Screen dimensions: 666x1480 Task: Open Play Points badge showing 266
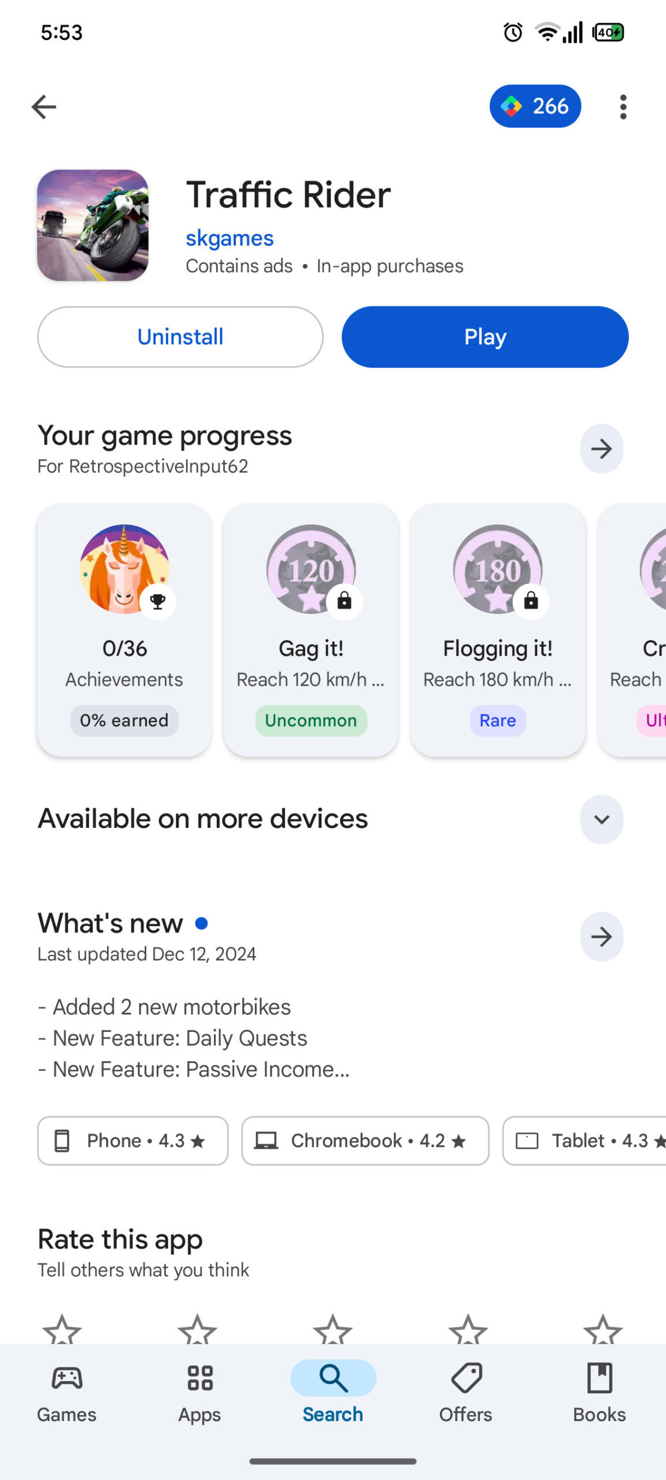click(x=535, y=106)
